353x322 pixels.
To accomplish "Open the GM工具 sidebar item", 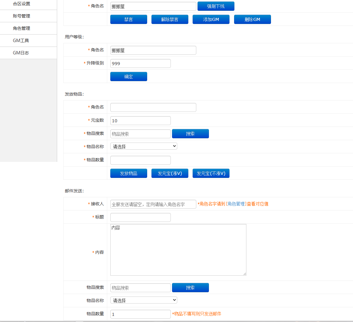I will click(21, 41).
